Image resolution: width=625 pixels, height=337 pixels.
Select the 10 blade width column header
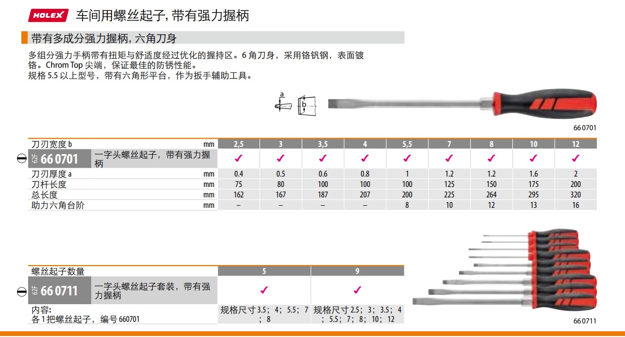point(533,144)
